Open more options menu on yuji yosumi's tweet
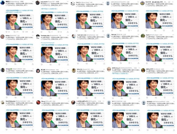 tap(68, 2)
